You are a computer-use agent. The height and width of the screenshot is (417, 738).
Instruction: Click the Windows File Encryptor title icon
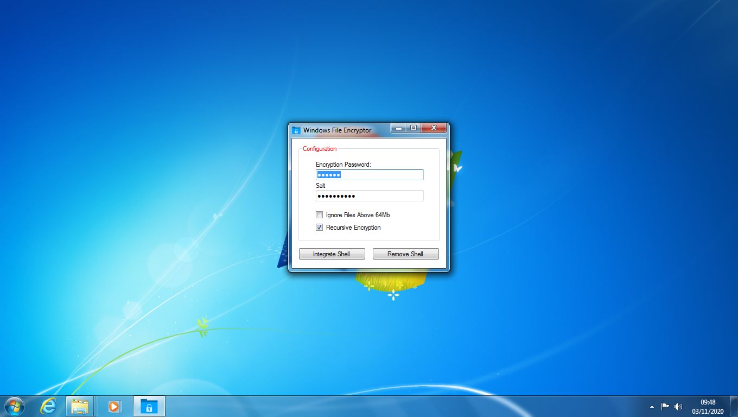click(x=296, y=130)
